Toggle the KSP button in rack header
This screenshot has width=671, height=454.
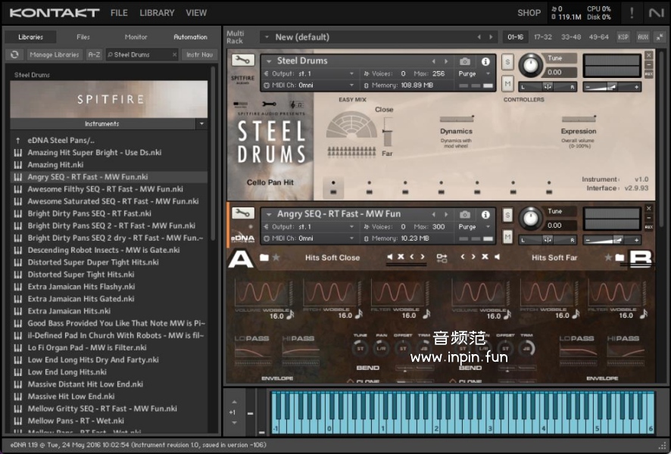(623, 36)
